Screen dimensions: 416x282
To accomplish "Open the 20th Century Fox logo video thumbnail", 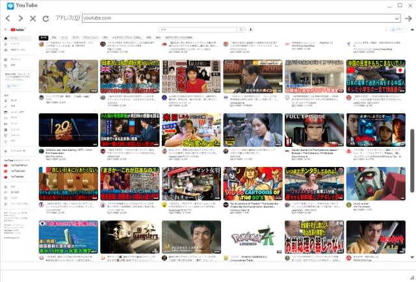I will (x=68, y=130).
